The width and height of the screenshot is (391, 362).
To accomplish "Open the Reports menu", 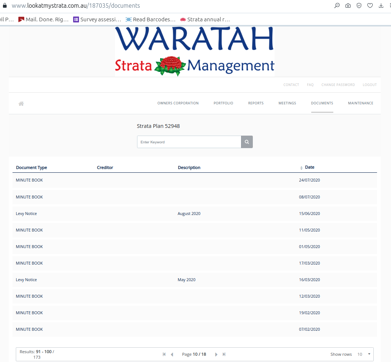I will coord(256,103).
